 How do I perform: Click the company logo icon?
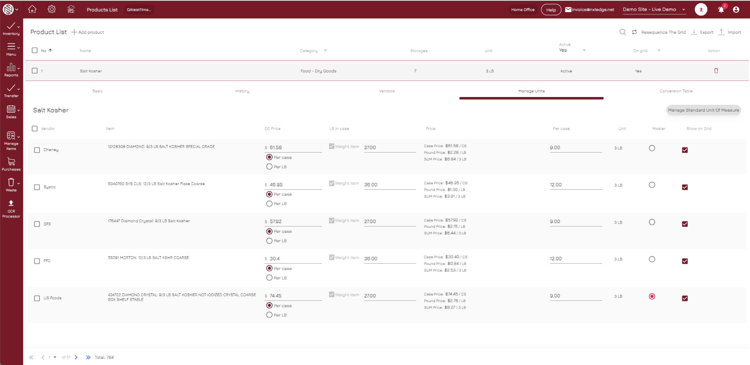click(x=8, y=9)
